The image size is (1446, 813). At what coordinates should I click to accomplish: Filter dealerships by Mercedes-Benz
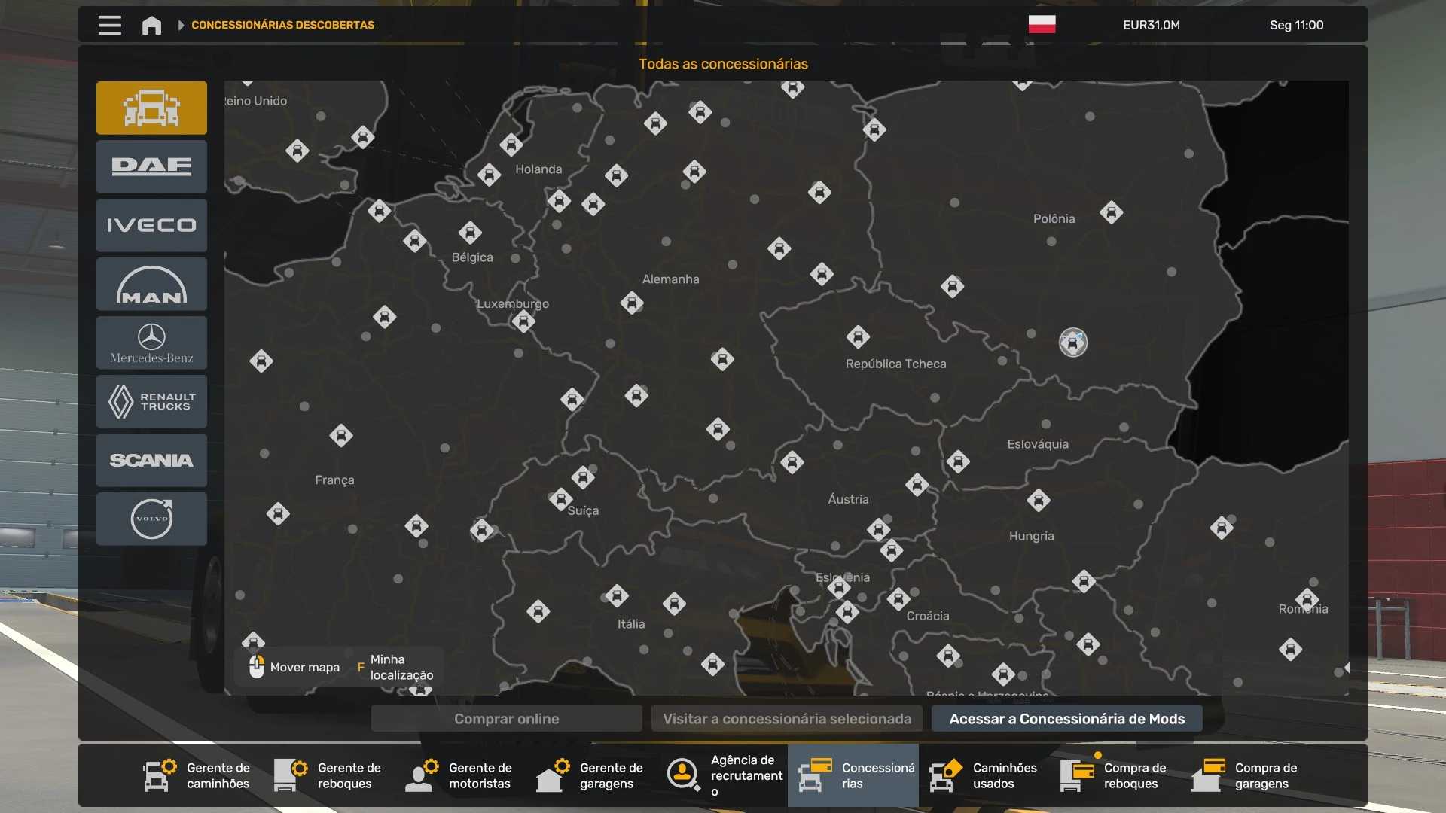(x=151, y=343)
